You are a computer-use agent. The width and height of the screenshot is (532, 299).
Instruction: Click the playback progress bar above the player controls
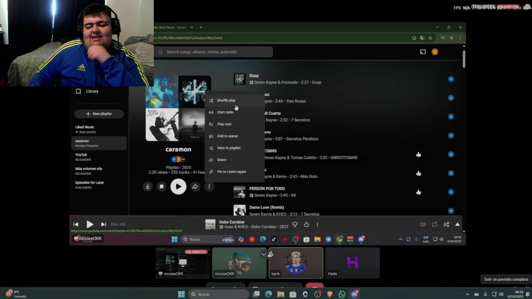click(x=266, y=216)
